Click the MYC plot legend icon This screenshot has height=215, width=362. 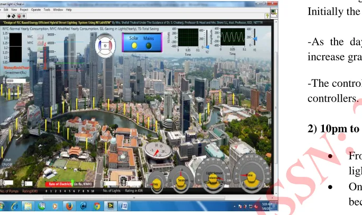click(x=40, y=43)
